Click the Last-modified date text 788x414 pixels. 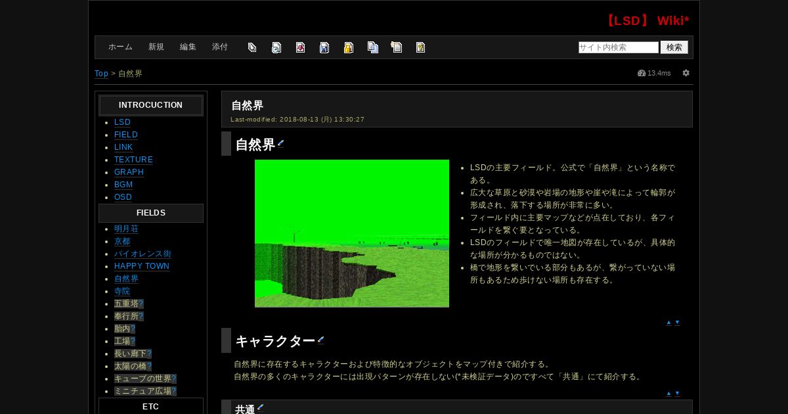pos(297,120)
